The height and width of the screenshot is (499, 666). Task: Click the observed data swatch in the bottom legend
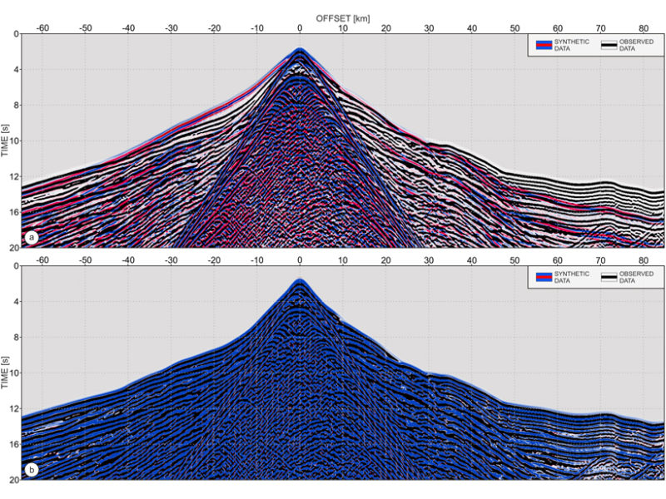(x=609, y=277)
